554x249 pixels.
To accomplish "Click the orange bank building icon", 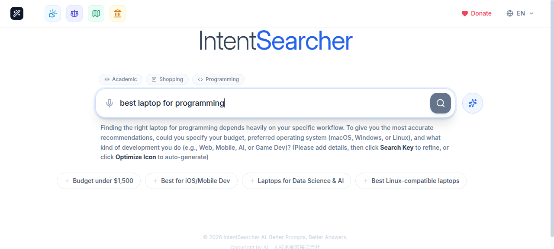I will 117,13.
